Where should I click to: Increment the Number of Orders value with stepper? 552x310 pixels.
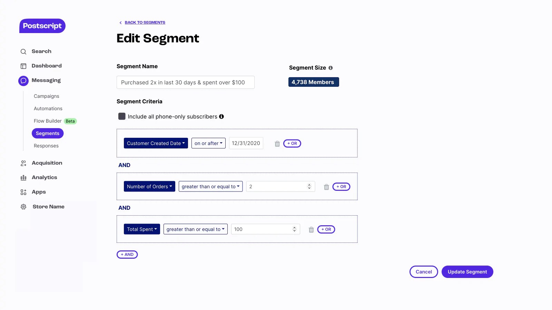309,185
